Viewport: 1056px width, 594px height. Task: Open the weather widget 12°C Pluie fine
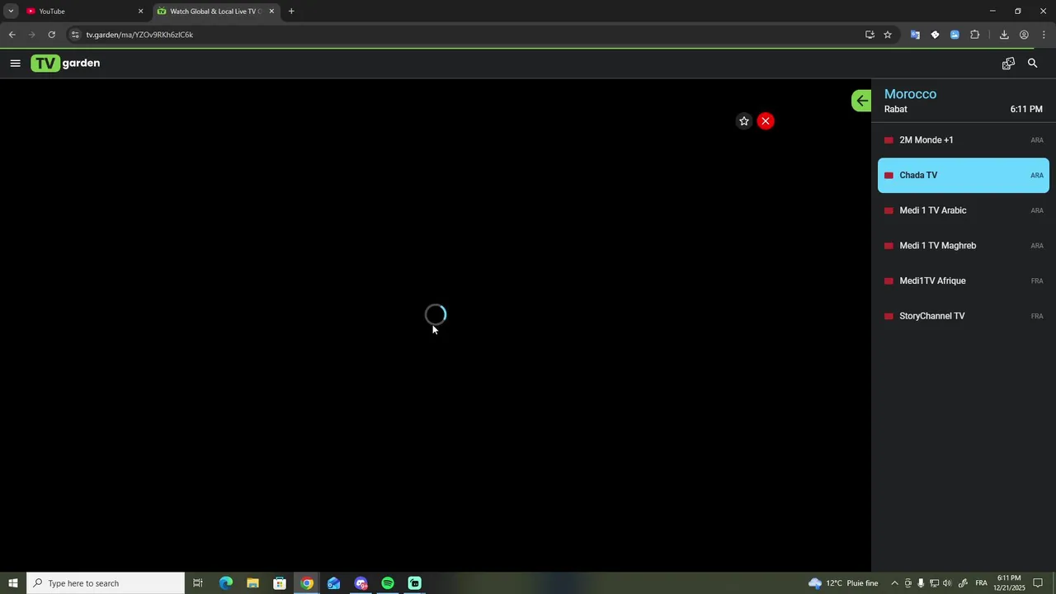(843, 583)
